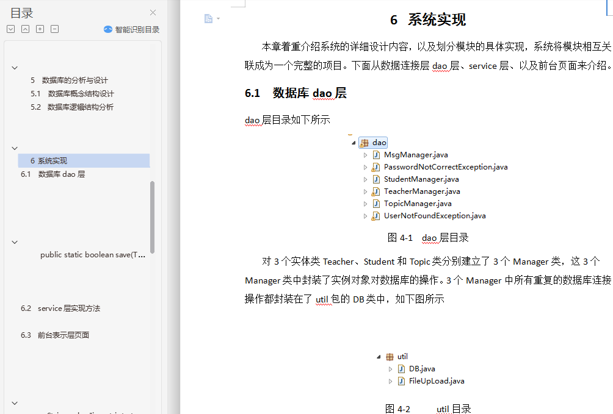613x414 pixels.
Task: Select 6 系统实现 in outline
Action: point(84,160)
